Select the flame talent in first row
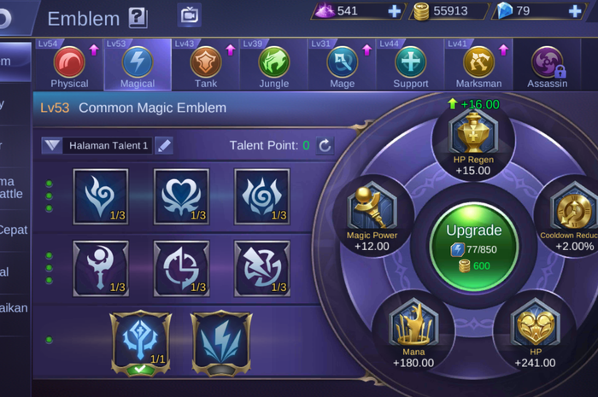The width and height of the screenshot is (598, 397). pyautogui.click(x=101, y=196)
